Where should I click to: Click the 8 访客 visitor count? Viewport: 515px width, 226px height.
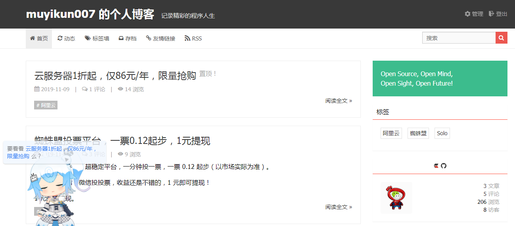coord(491,210)
